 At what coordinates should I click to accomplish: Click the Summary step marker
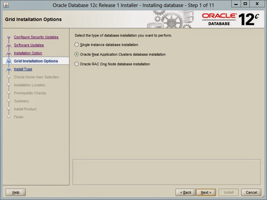9,101
